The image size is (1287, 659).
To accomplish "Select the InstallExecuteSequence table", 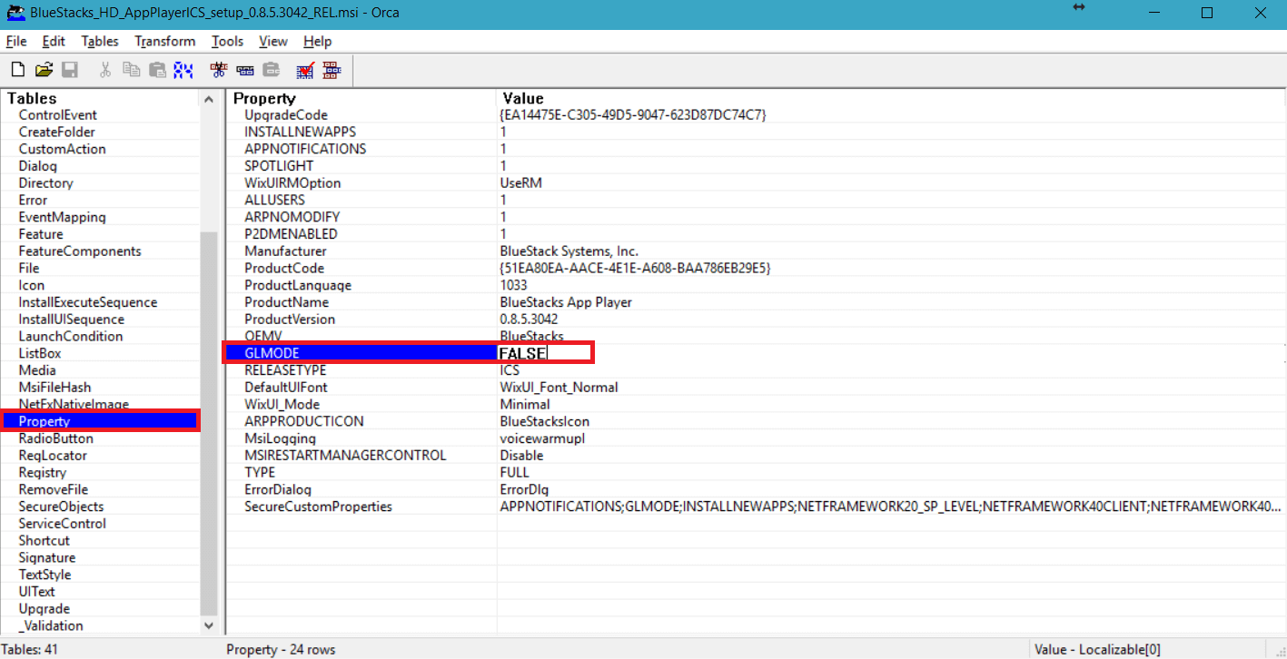I will (87, 301).
